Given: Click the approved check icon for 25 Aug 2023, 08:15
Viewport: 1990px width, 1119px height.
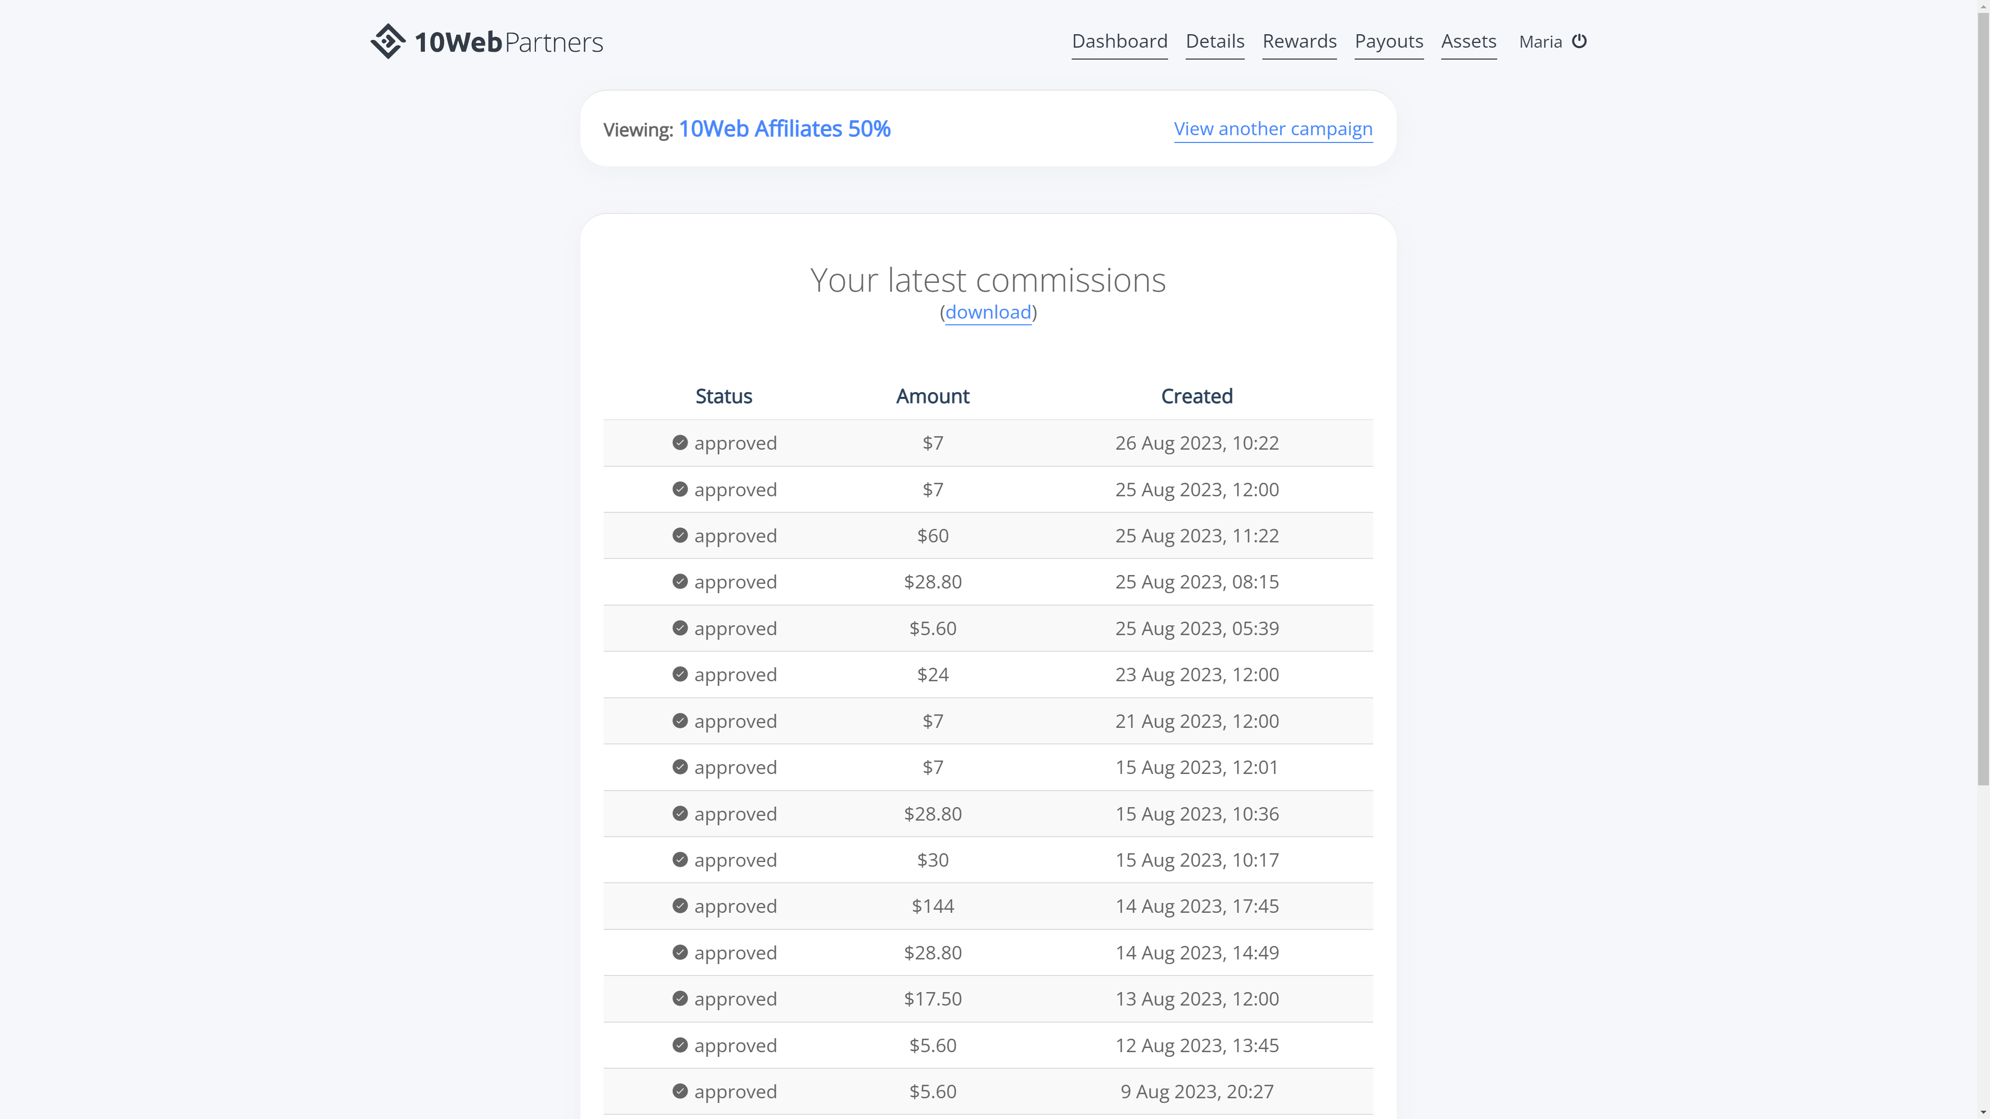Looking at the screenshot, I should click(x=680, y=581).
